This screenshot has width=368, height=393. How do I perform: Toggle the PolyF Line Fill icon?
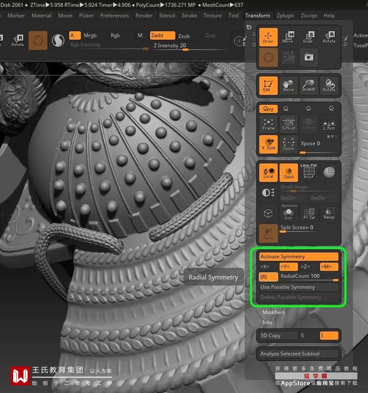point(309,172)
